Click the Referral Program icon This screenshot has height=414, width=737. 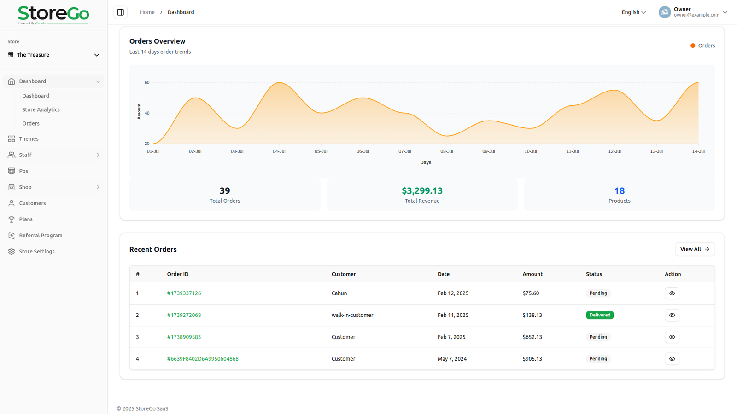pos(12,236)
